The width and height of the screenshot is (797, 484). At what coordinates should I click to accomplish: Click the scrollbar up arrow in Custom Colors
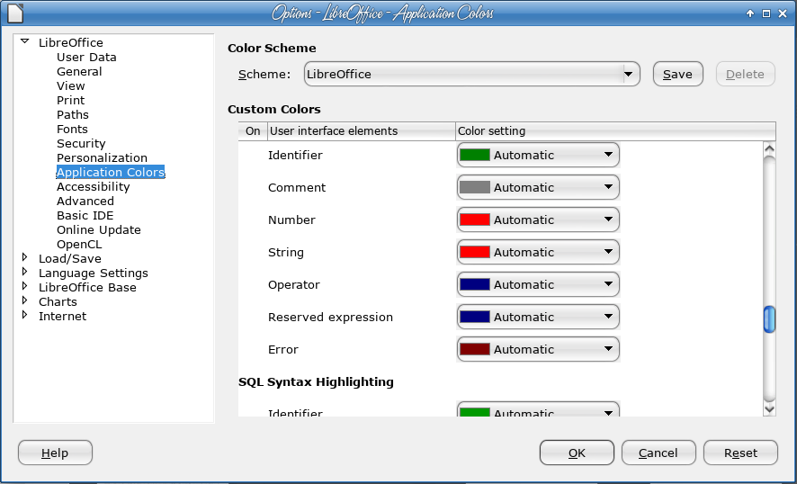pyautogui.click(x=769, y=149)
